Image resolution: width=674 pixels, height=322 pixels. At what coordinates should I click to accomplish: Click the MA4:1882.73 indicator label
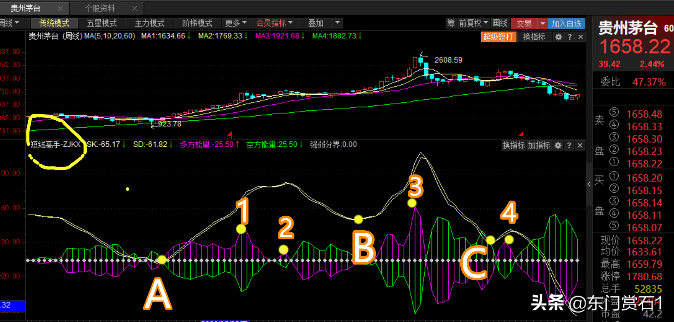coord(334,36)
